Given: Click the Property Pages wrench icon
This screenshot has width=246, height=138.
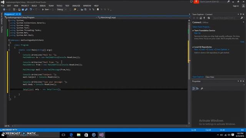Looking at the screenshot, I should [202, 89].
